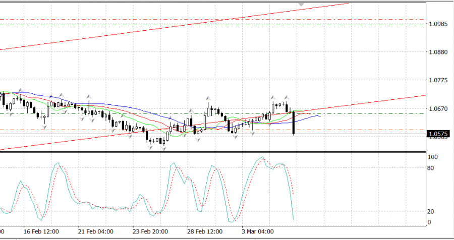454x240 pixels.
Task: Click the 1.0880 price axis label
Action: click(437, 52)
